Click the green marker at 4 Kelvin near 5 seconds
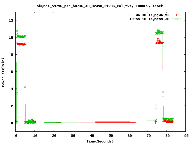This screenshot has width=192, height=144. (x=25, y=87)
